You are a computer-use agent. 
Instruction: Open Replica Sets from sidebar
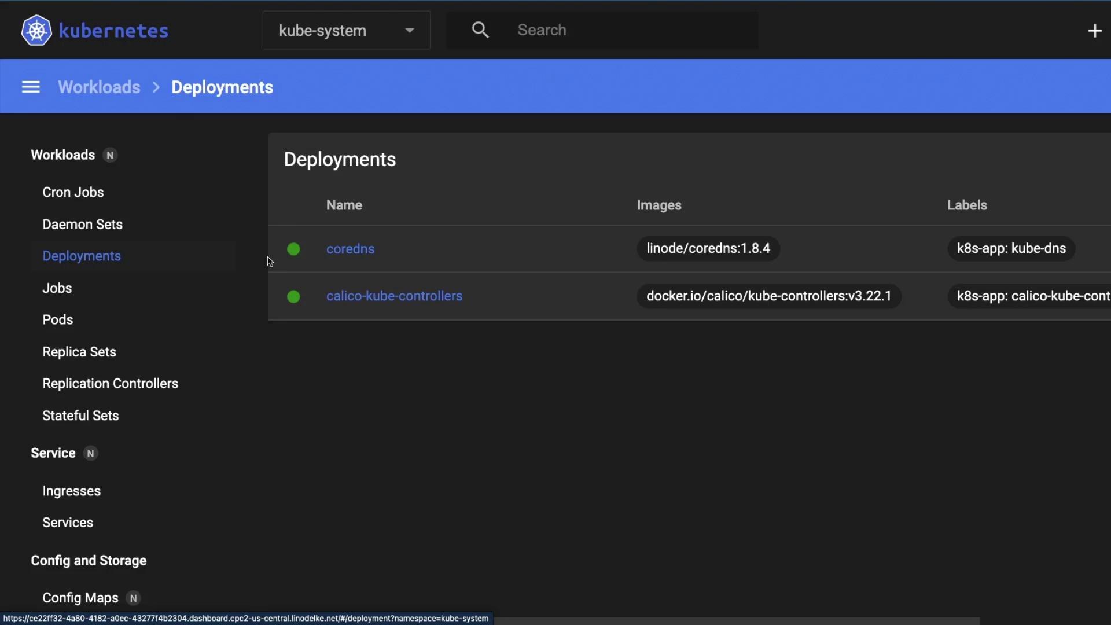79,352
